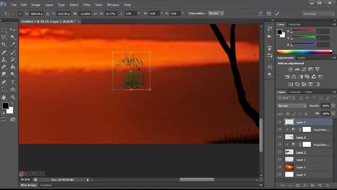The image size is (337, 190).
Task: Click the toolbar foreground color swatch
Action: [5, 106]
